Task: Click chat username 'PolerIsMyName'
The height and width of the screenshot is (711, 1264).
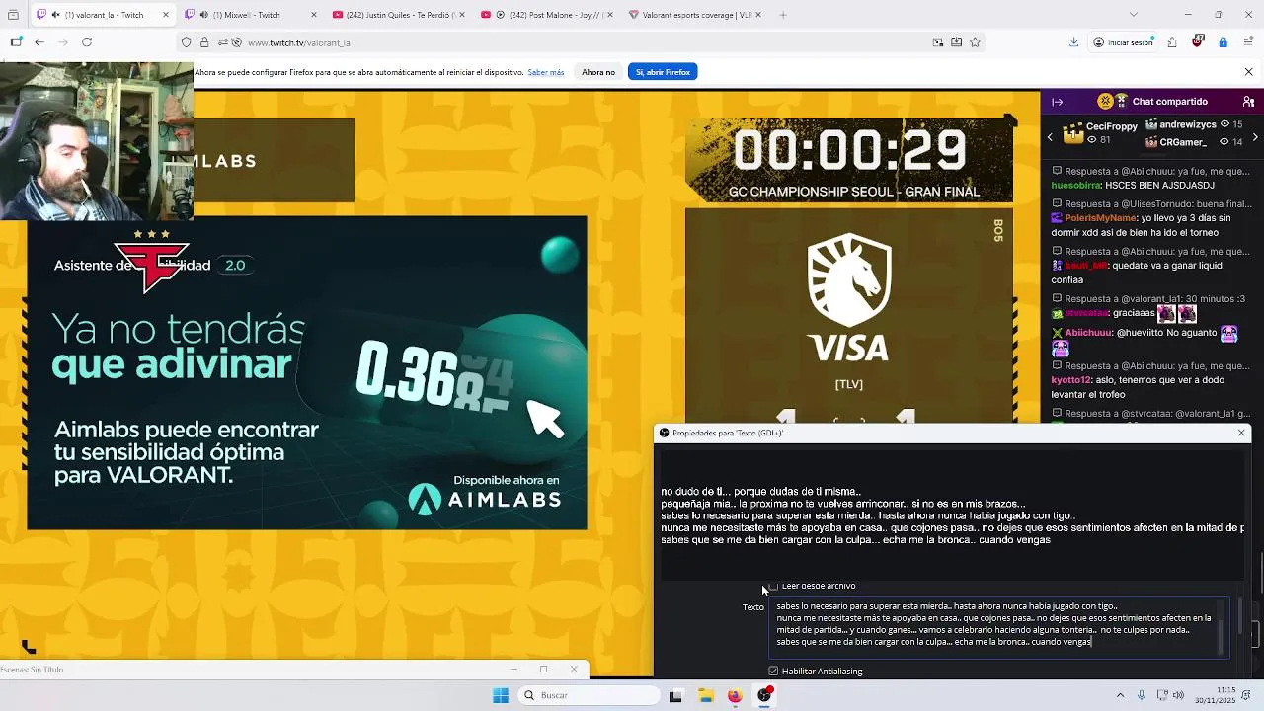Action: click(x=1101, y=218)
